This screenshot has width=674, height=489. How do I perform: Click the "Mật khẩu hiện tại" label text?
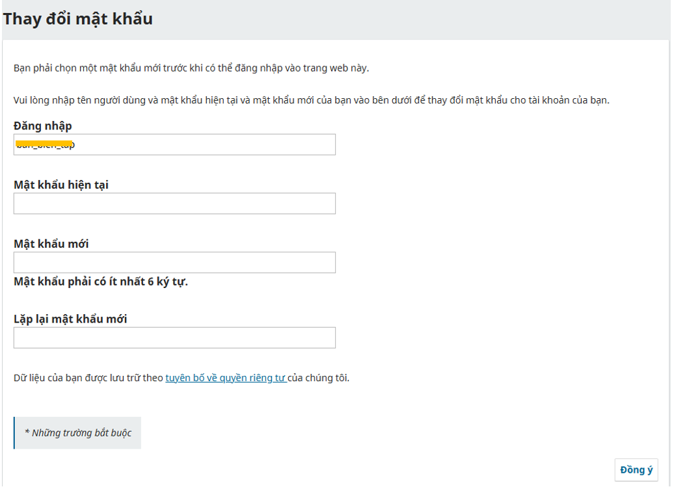point(61,185)
